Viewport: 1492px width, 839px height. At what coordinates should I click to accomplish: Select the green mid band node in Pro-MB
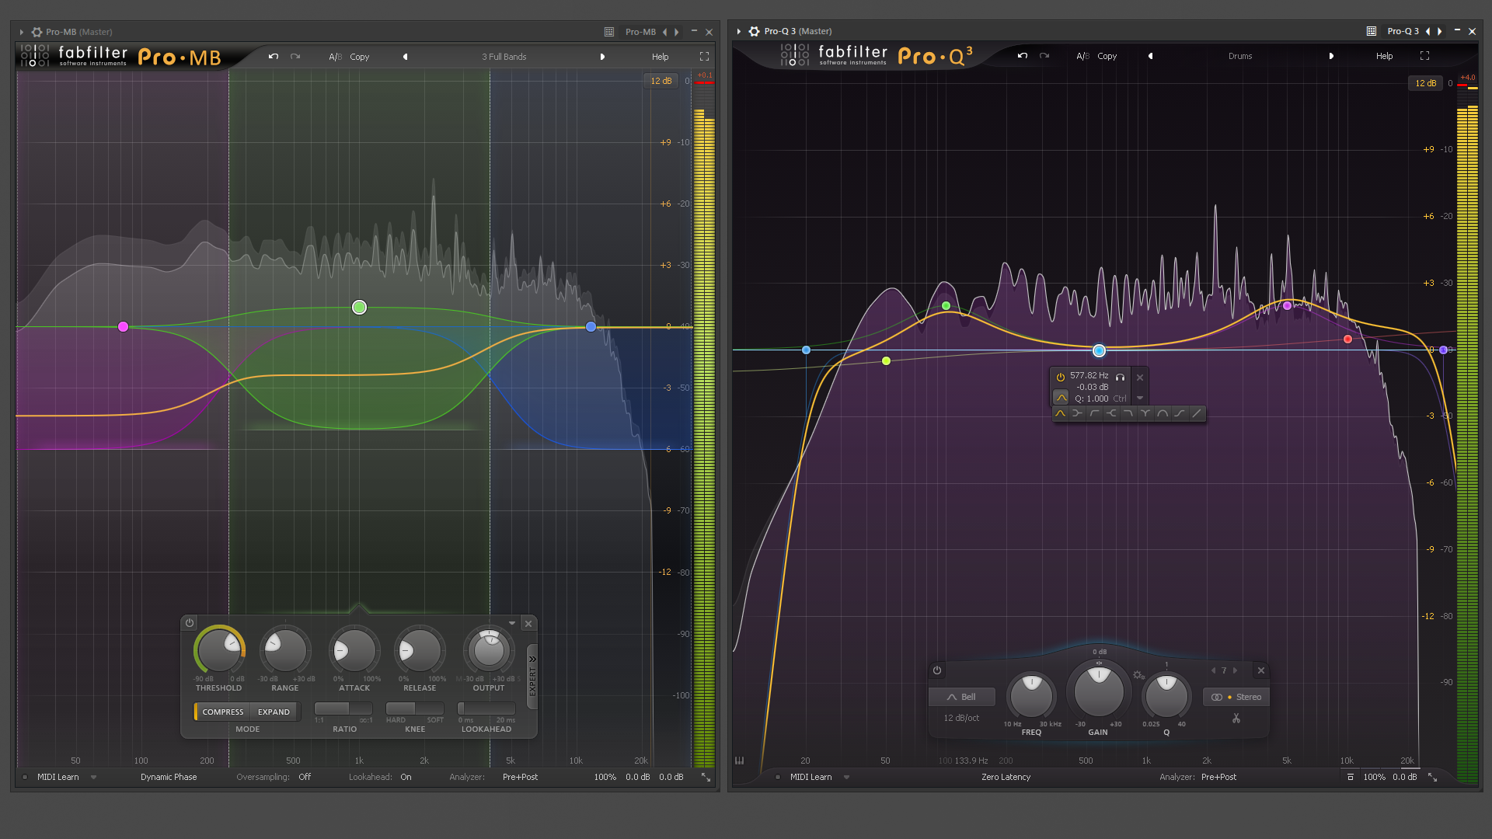point(359,308)
